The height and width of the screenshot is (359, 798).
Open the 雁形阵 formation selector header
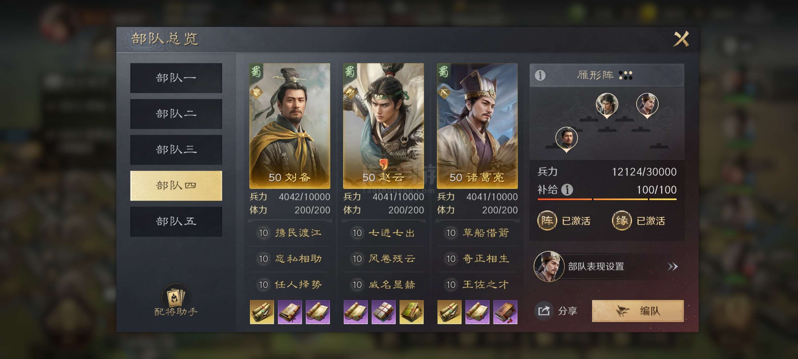[606, 75]
